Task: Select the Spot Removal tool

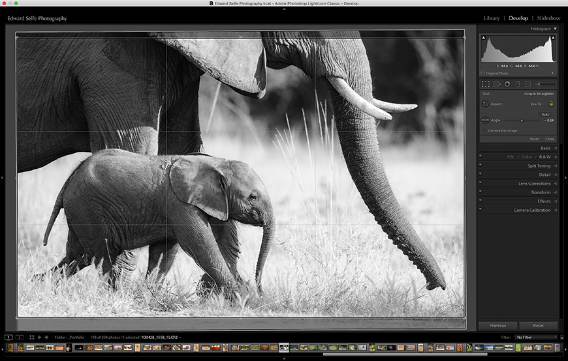Action: pyautogui.click(x=497, y=84)
